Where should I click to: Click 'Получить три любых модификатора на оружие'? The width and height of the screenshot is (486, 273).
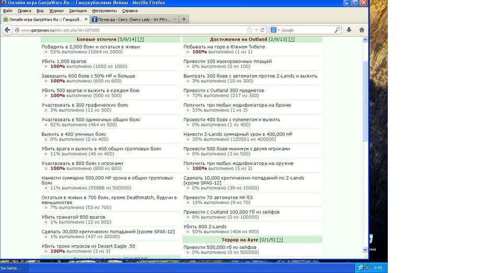pos(238,163)
